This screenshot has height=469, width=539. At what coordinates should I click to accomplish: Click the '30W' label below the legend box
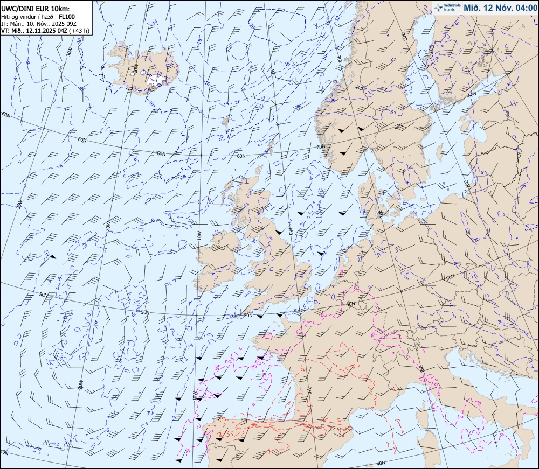(69, 52)
